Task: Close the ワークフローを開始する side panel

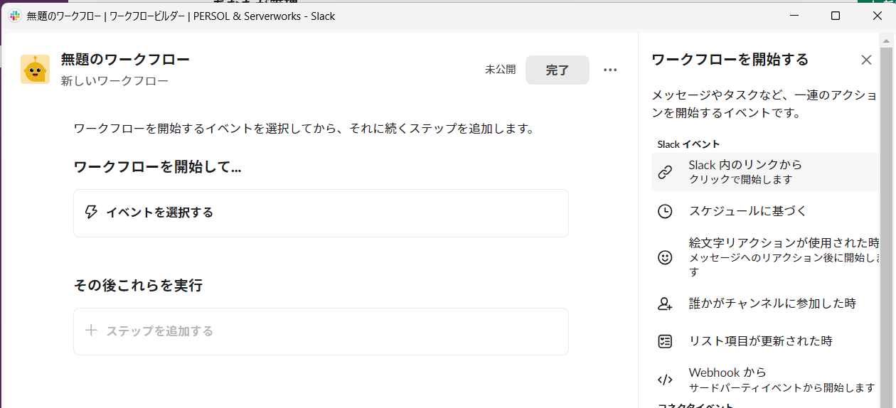Action: (x=866, y=60)
